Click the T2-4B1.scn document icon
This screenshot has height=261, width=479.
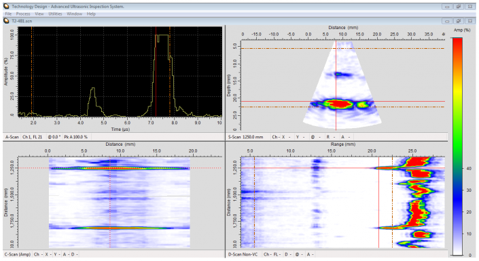[6, 21]
